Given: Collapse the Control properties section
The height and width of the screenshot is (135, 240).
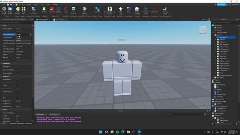Looking at the screenshot, I should click(1, 76).
